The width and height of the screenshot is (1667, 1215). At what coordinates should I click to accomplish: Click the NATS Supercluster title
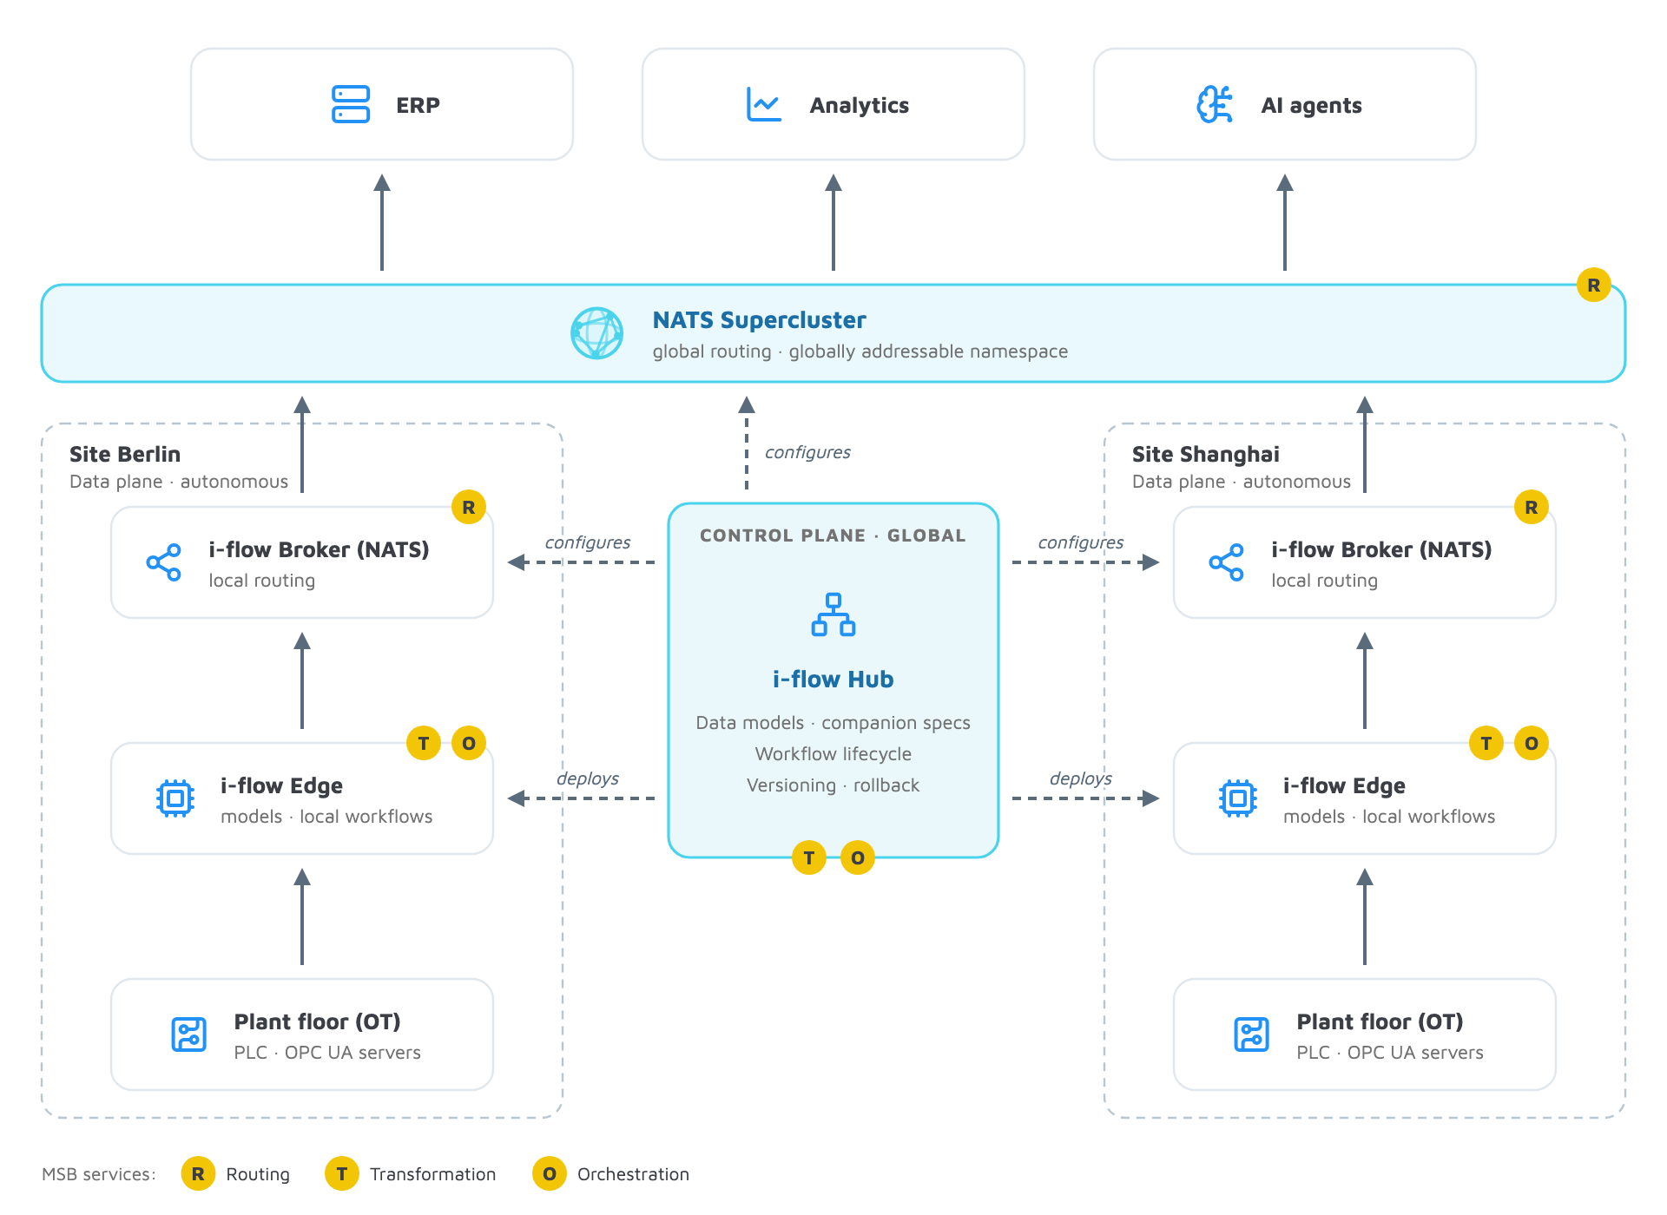point(760,320)
